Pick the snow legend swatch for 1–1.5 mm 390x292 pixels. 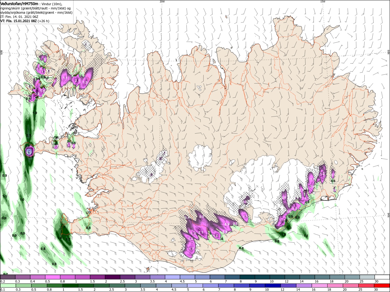click(83, 277)
